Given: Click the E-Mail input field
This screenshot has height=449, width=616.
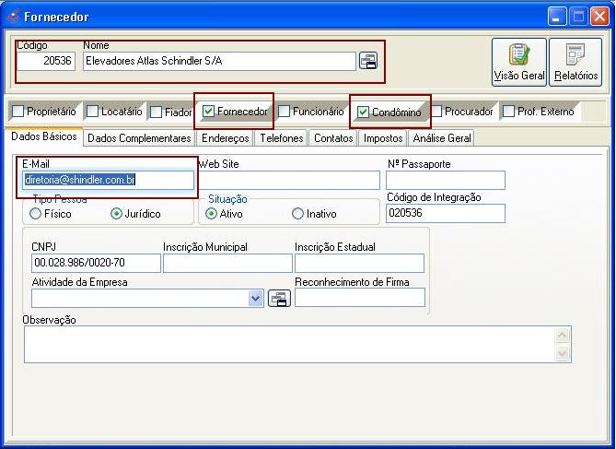Looking at the screenshot, I should 108,180.
